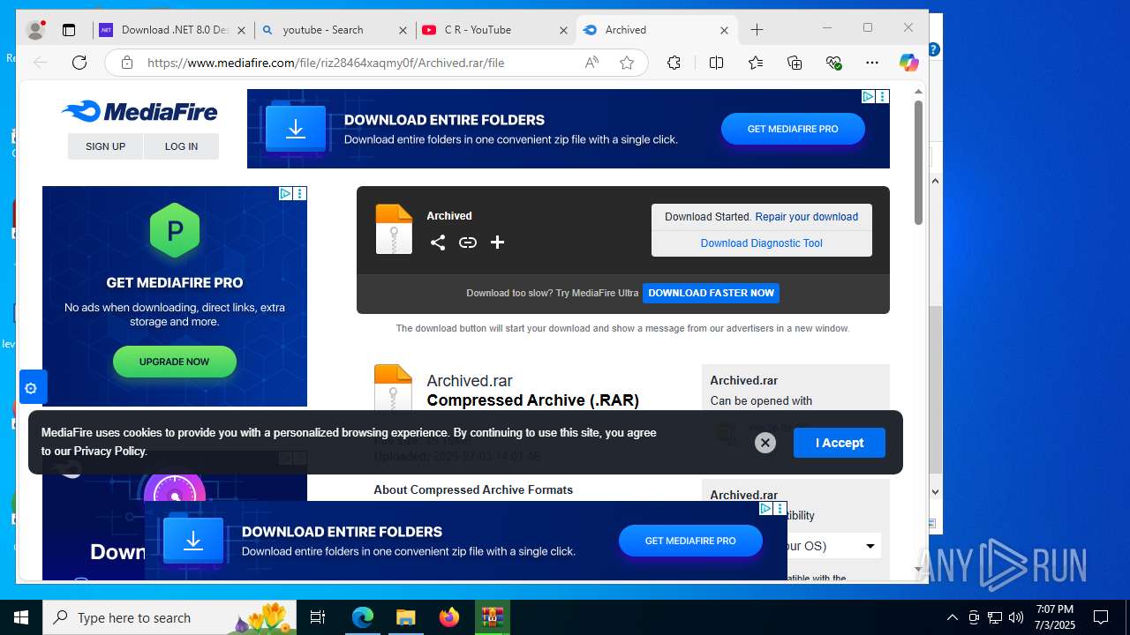Viewport: 1130px width, 635px height.
Task: Copy link icon for Archived file
Action: click(x=468, y=243)
